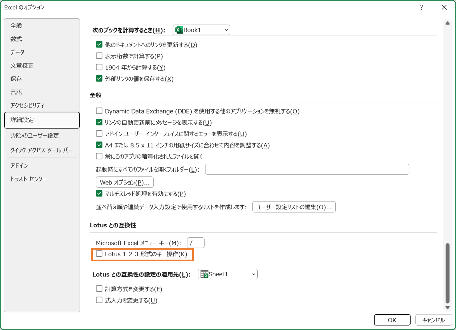Enable 常にこのアプリの暗号化されたファイルを開く
456x330 pixels.
[99, 156]
